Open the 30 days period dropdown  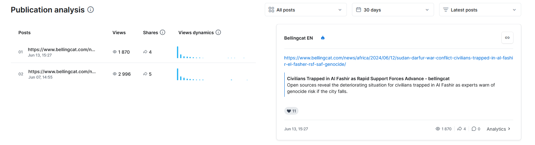point(393,10)
